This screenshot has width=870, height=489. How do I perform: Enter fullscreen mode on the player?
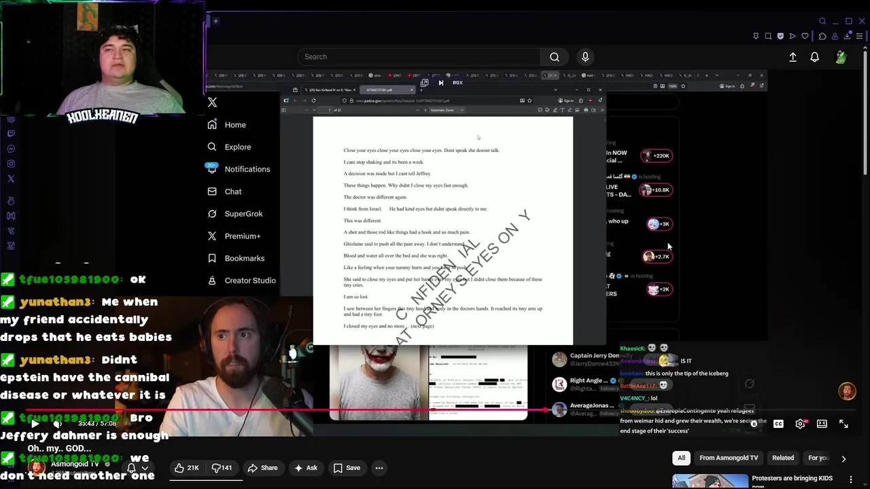pyautogui.click(x=843, y=424)
